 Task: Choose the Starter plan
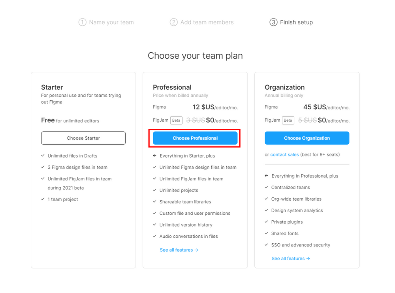tap(83, 138)
